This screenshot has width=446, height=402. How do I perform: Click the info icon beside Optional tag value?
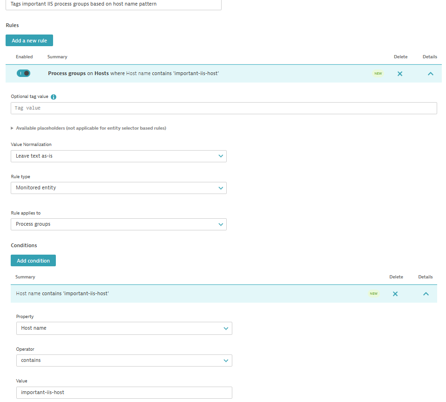54,97
